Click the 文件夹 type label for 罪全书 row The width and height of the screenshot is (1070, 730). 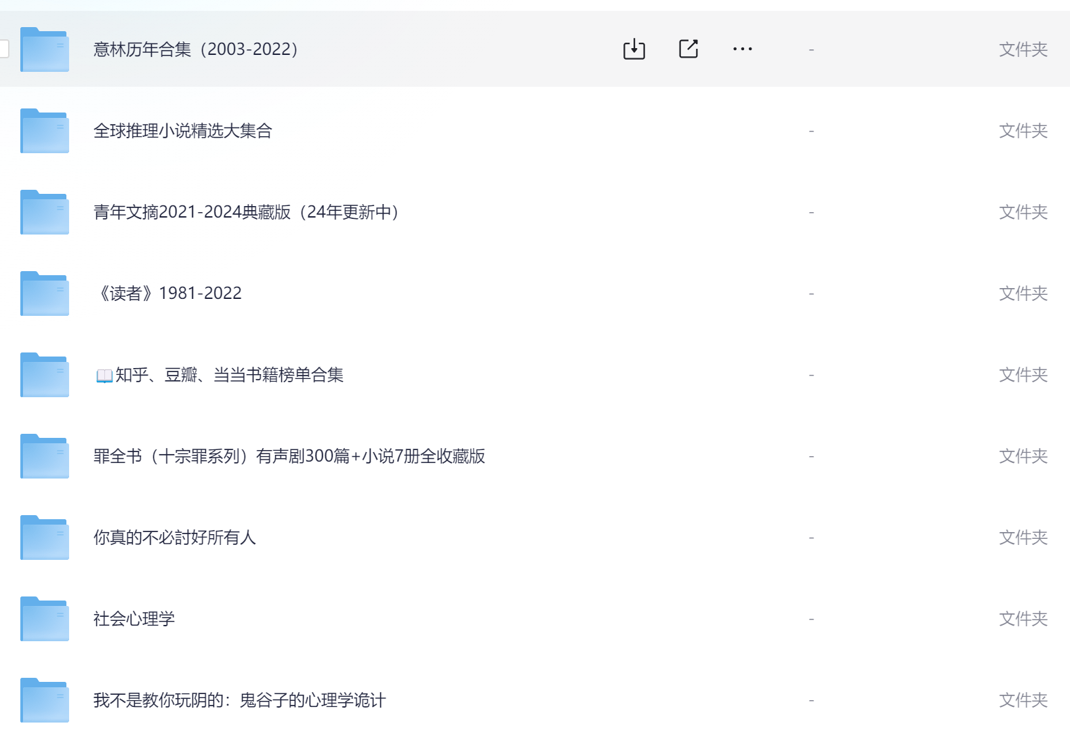pos(1023,456)
